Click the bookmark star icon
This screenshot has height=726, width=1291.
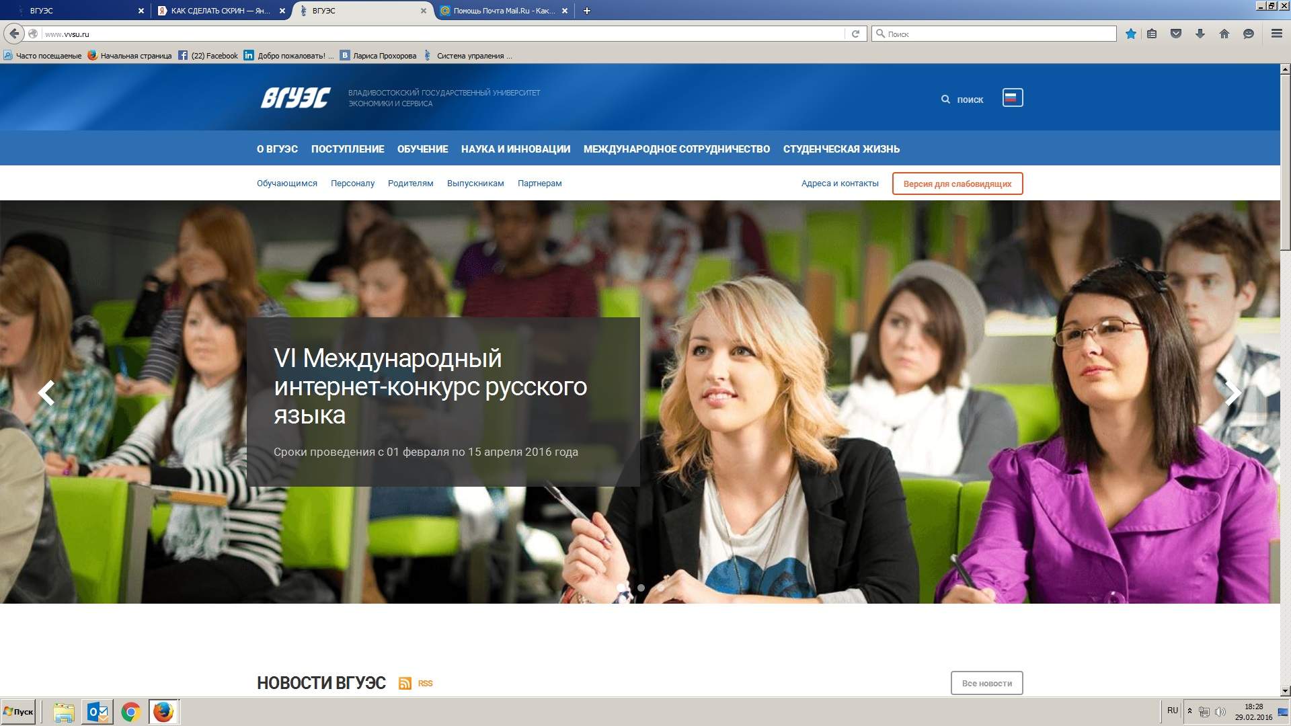1131,34
